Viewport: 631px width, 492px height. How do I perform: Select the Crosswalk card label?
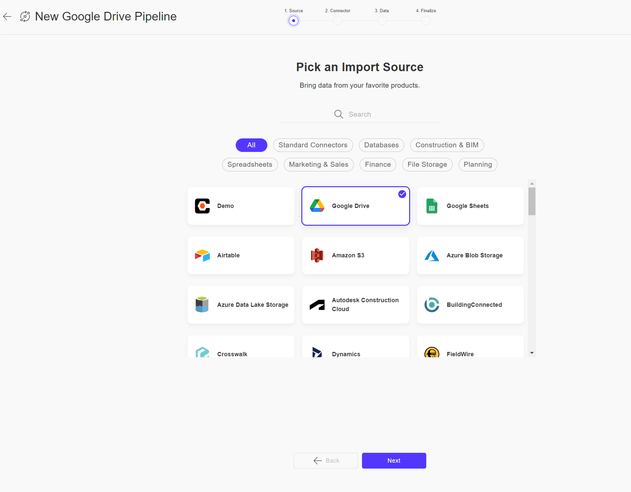click(232, 354)
